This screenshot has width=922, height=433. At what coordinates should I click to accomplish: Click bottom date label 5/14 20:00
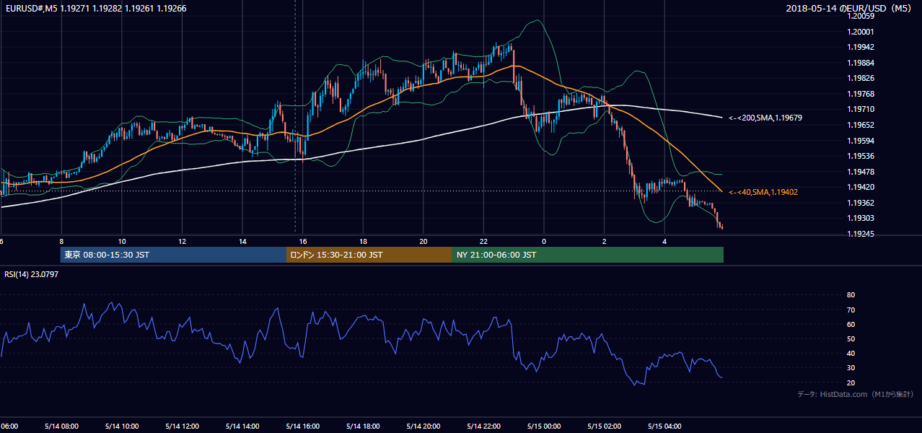(423, 427)
